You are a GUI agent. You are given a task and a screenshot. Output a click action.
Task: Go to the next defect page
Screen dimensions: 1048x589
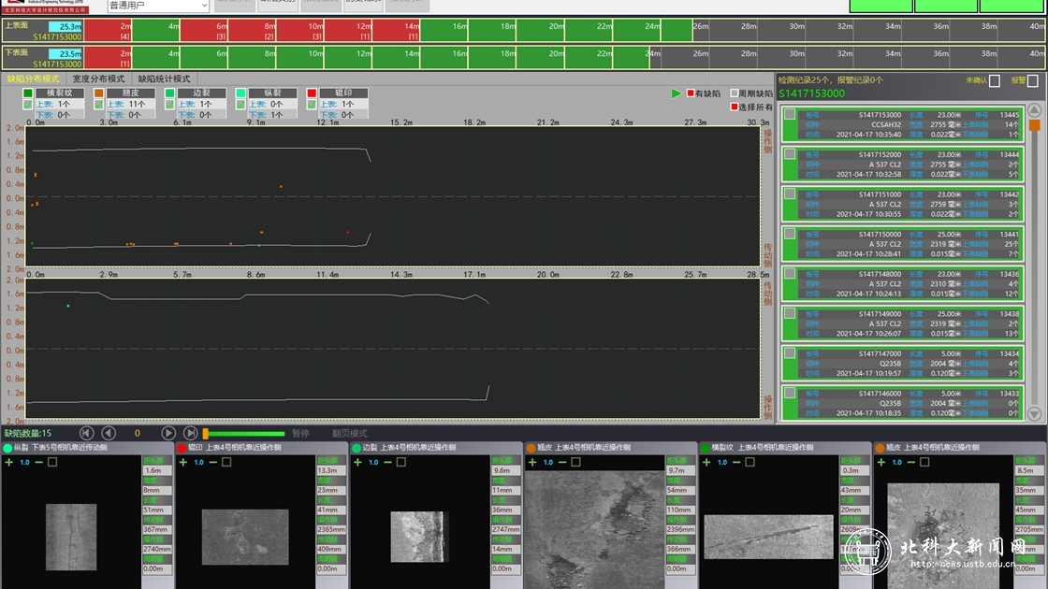[167, 433]
